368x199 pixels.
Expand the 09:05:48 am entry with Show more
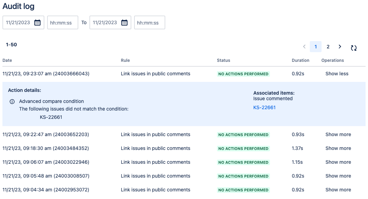(x=338, y=176)
